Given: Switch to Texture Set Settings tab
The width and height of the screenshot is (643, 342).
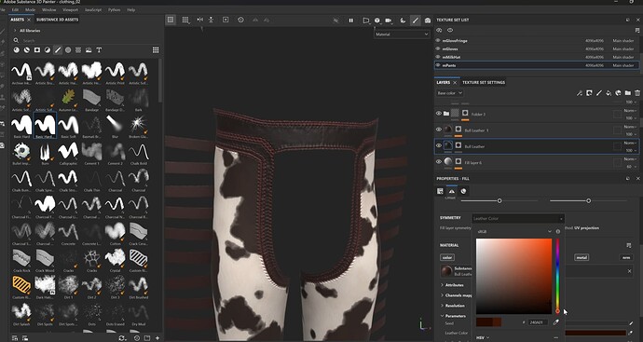Looking at the screenshot, I should pyautogui.click(x=484, y=82).
